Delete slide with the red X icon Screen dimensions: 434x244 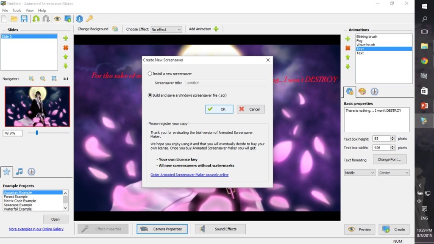[66, 47]
